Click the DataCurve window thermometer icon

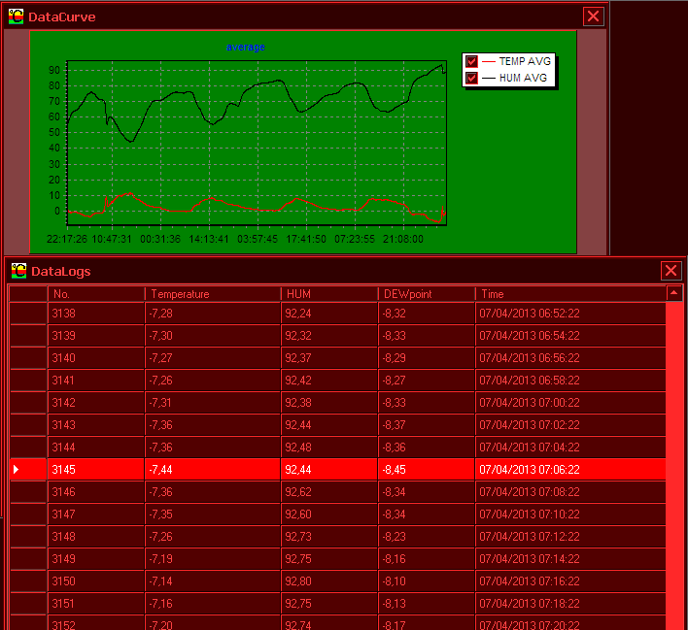[16, 17]
